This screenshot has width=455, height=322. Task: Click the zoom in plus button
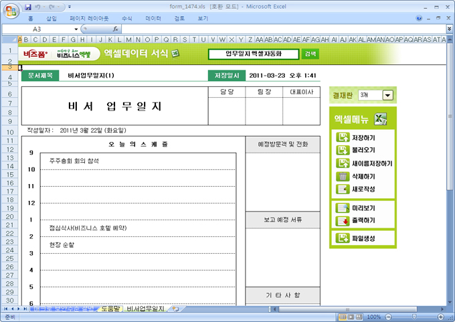tap(441, 317)
